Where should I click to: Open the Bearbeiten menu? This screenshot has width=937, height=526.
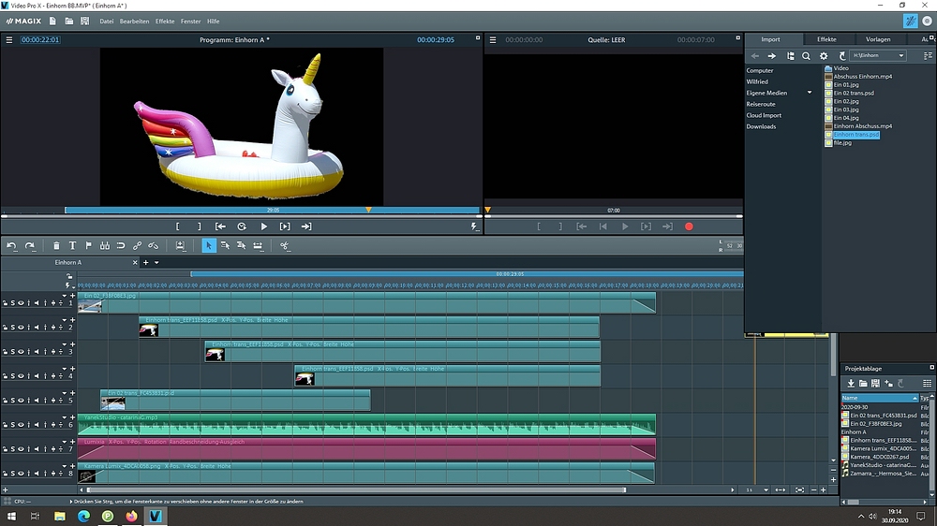click(x=134, y=21)
